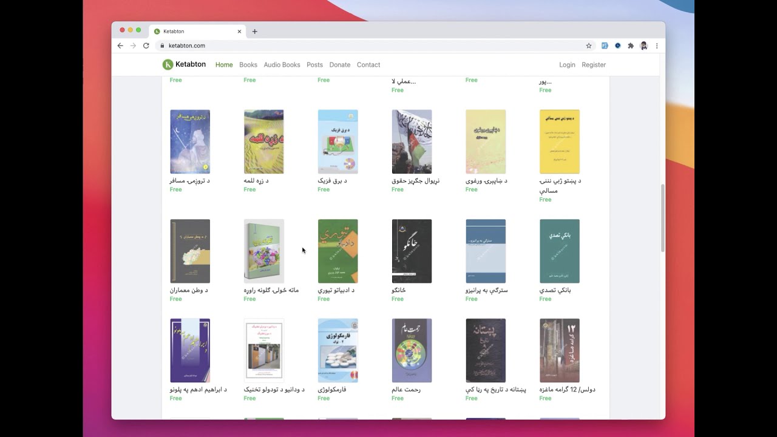Click the page's vertical scrollbar thumb
The image size is (777, 437).
click(x=662, y=218)
